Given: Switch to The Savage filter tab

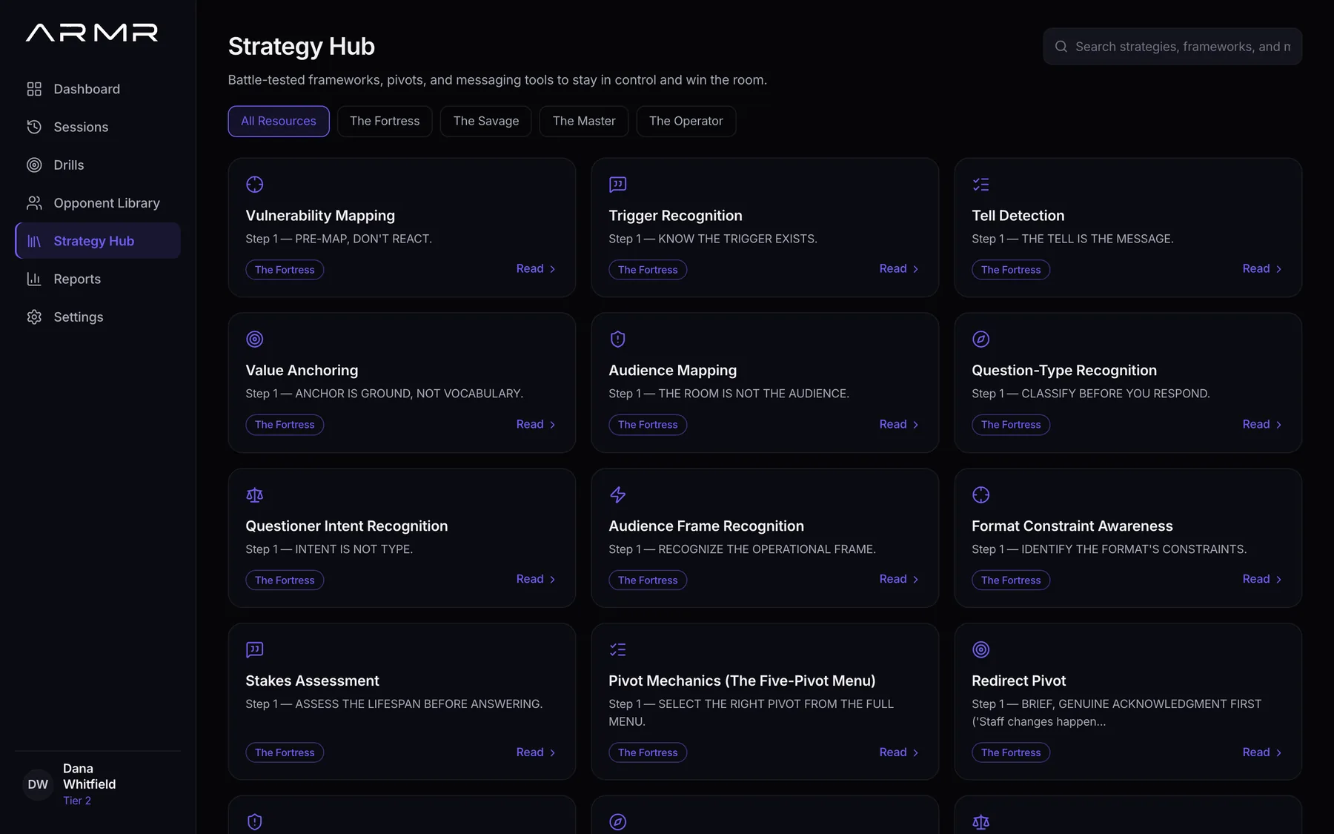Looking at the screenshot, I should click(x=486, y=121).
